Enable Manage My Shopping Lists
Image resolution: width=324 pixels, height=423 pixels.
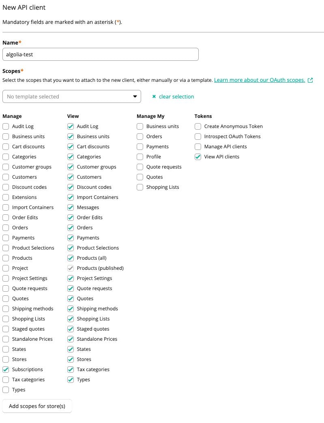click(x=139, y=187)
